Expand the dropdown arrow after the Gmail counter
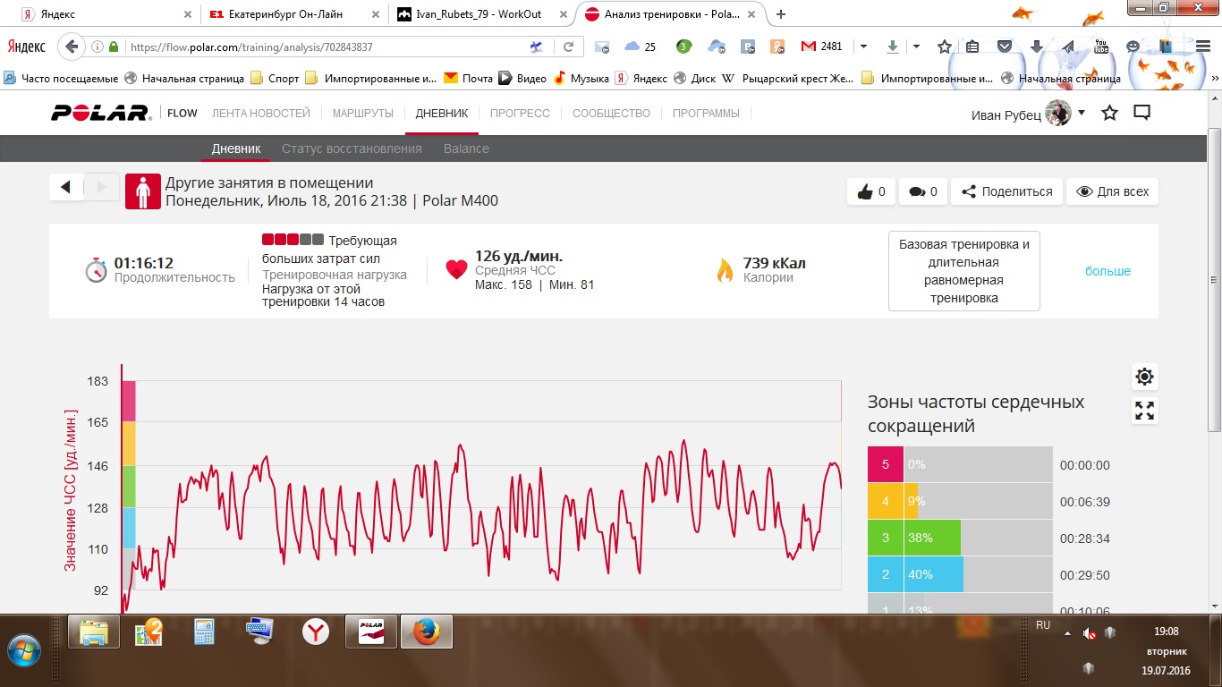Screen dimensions: 1222x687 [x=863, y=47]
